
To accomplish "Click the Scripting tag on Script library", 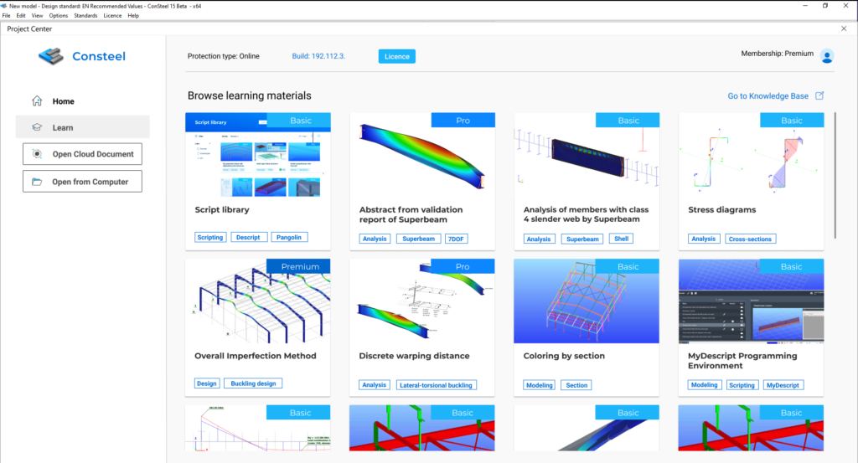I will [210, 237].
